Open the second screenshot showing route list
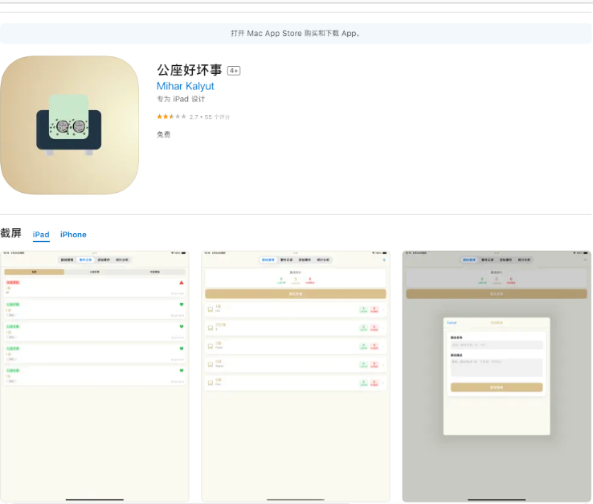The image size is (593, 504). tap(296, 376)
